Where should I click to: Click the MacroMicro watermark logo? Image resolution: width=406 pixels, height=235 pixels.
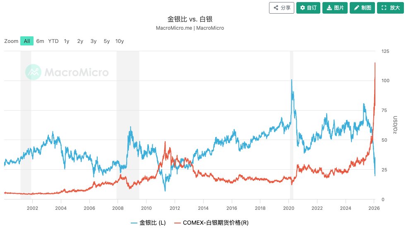67,72
